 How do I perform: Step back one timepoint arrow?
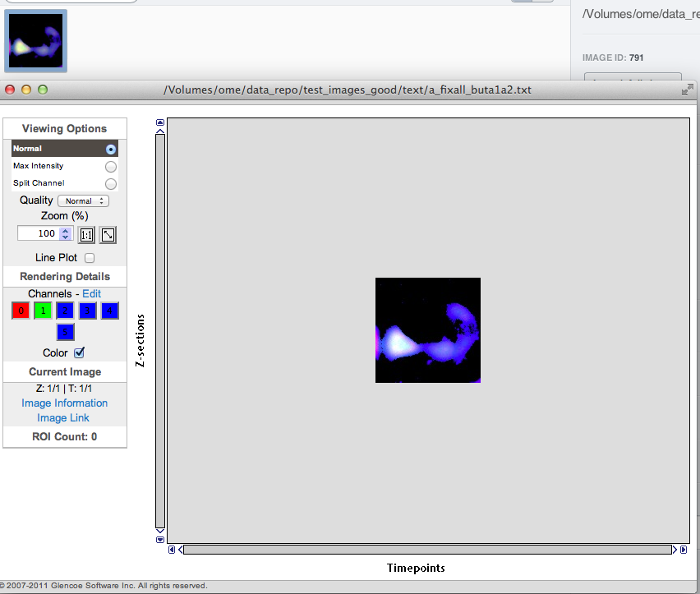180,550
